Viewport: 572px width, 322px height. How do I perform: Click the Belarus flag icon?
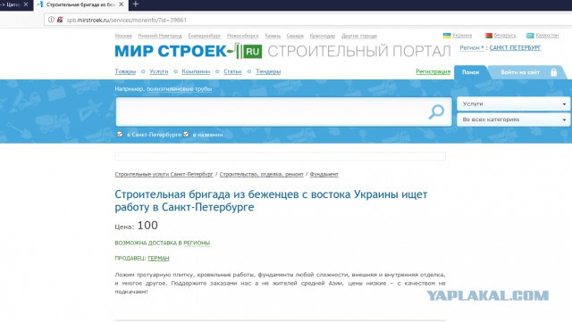point(489,36)
